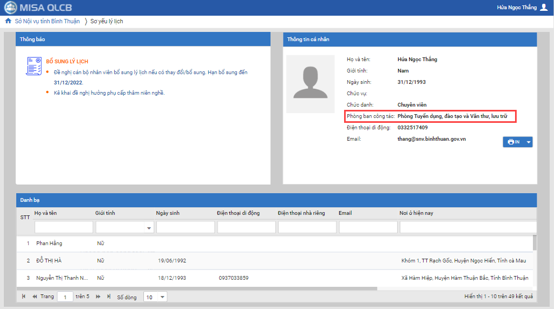Click the Trang page number box
The width and height of the screenshot is (554, 309).
(x=65, y=297)
